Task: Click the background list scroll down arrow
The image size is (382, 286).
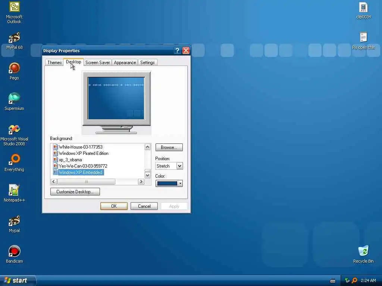Action: [x=147, y=175]
